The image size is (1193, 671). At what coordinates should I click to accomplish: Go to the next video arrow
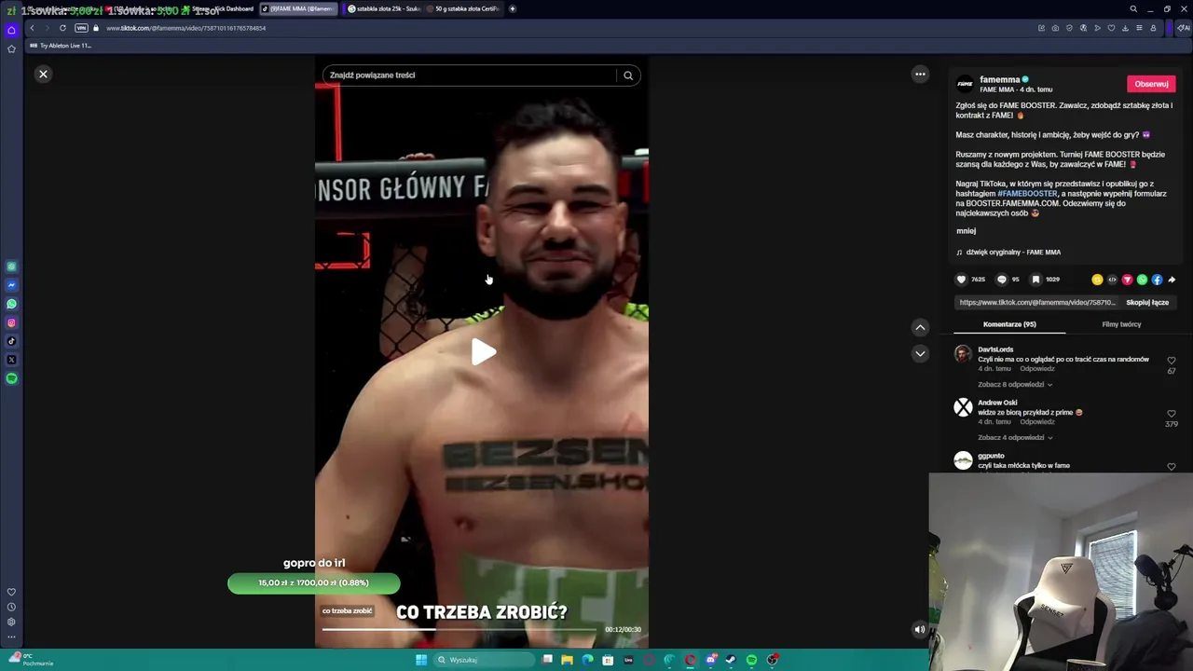coord(920,353)
